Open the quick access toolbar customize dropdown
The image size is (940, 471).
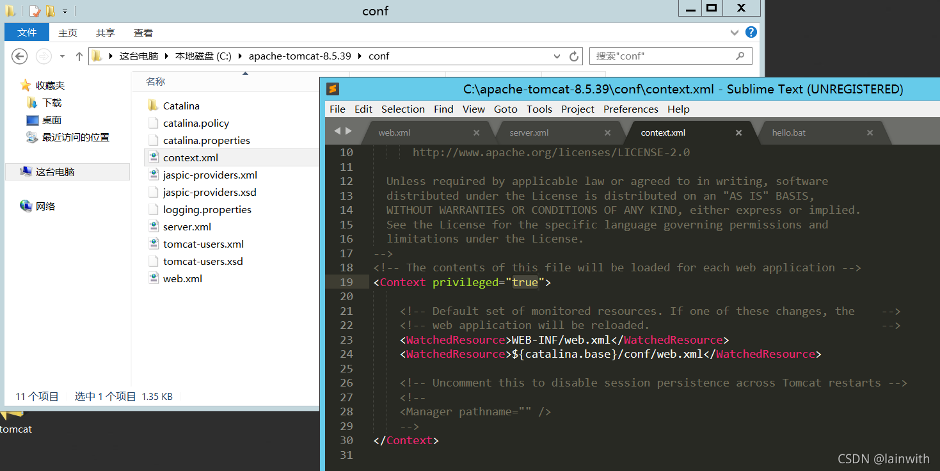(65, 11)
